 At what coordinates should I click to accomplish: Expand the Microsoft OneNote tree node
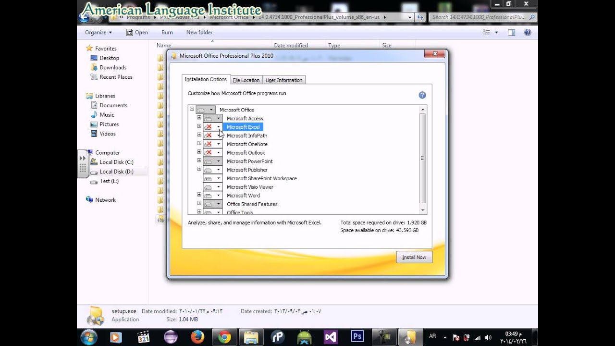click(199, 143)
